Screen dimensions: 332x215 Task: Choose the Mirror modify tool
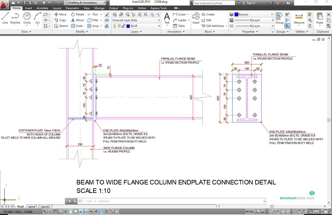[x=77, y=20]
